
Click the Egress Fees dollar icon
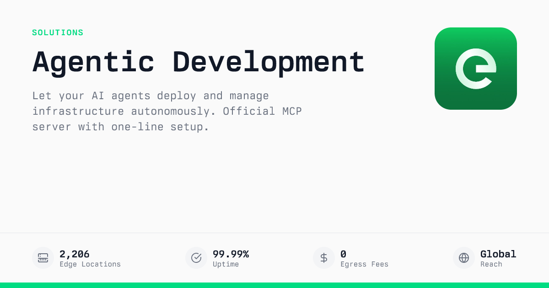(x=324, y=258)
